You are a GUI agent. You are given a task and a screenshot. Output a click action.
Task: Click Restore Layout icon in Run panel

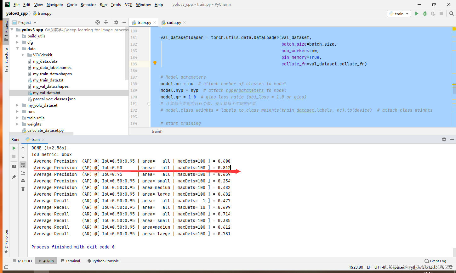[14, 167]
